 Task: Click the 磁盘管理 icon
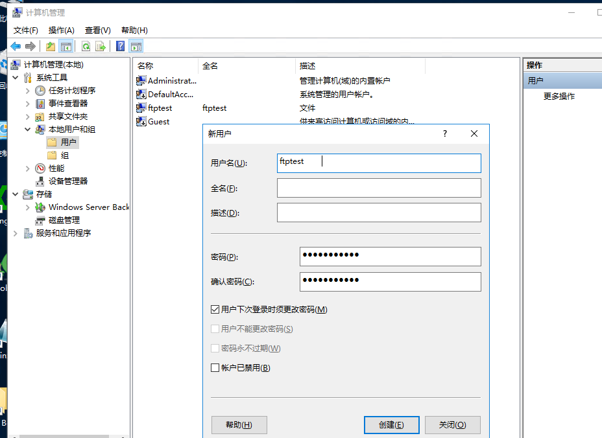pyautogui.click(x=40, y=220)
